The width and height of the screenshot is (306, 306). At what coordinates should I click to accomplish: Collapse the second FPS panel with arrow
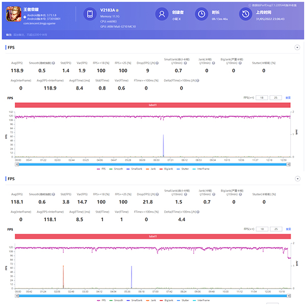[x=297, y=179]
